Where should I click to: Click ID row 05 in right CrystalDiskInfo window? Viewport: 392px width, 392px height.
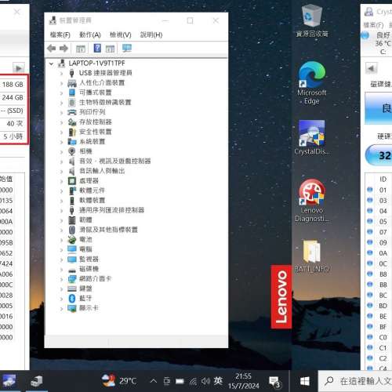click(x=379, y=222)
